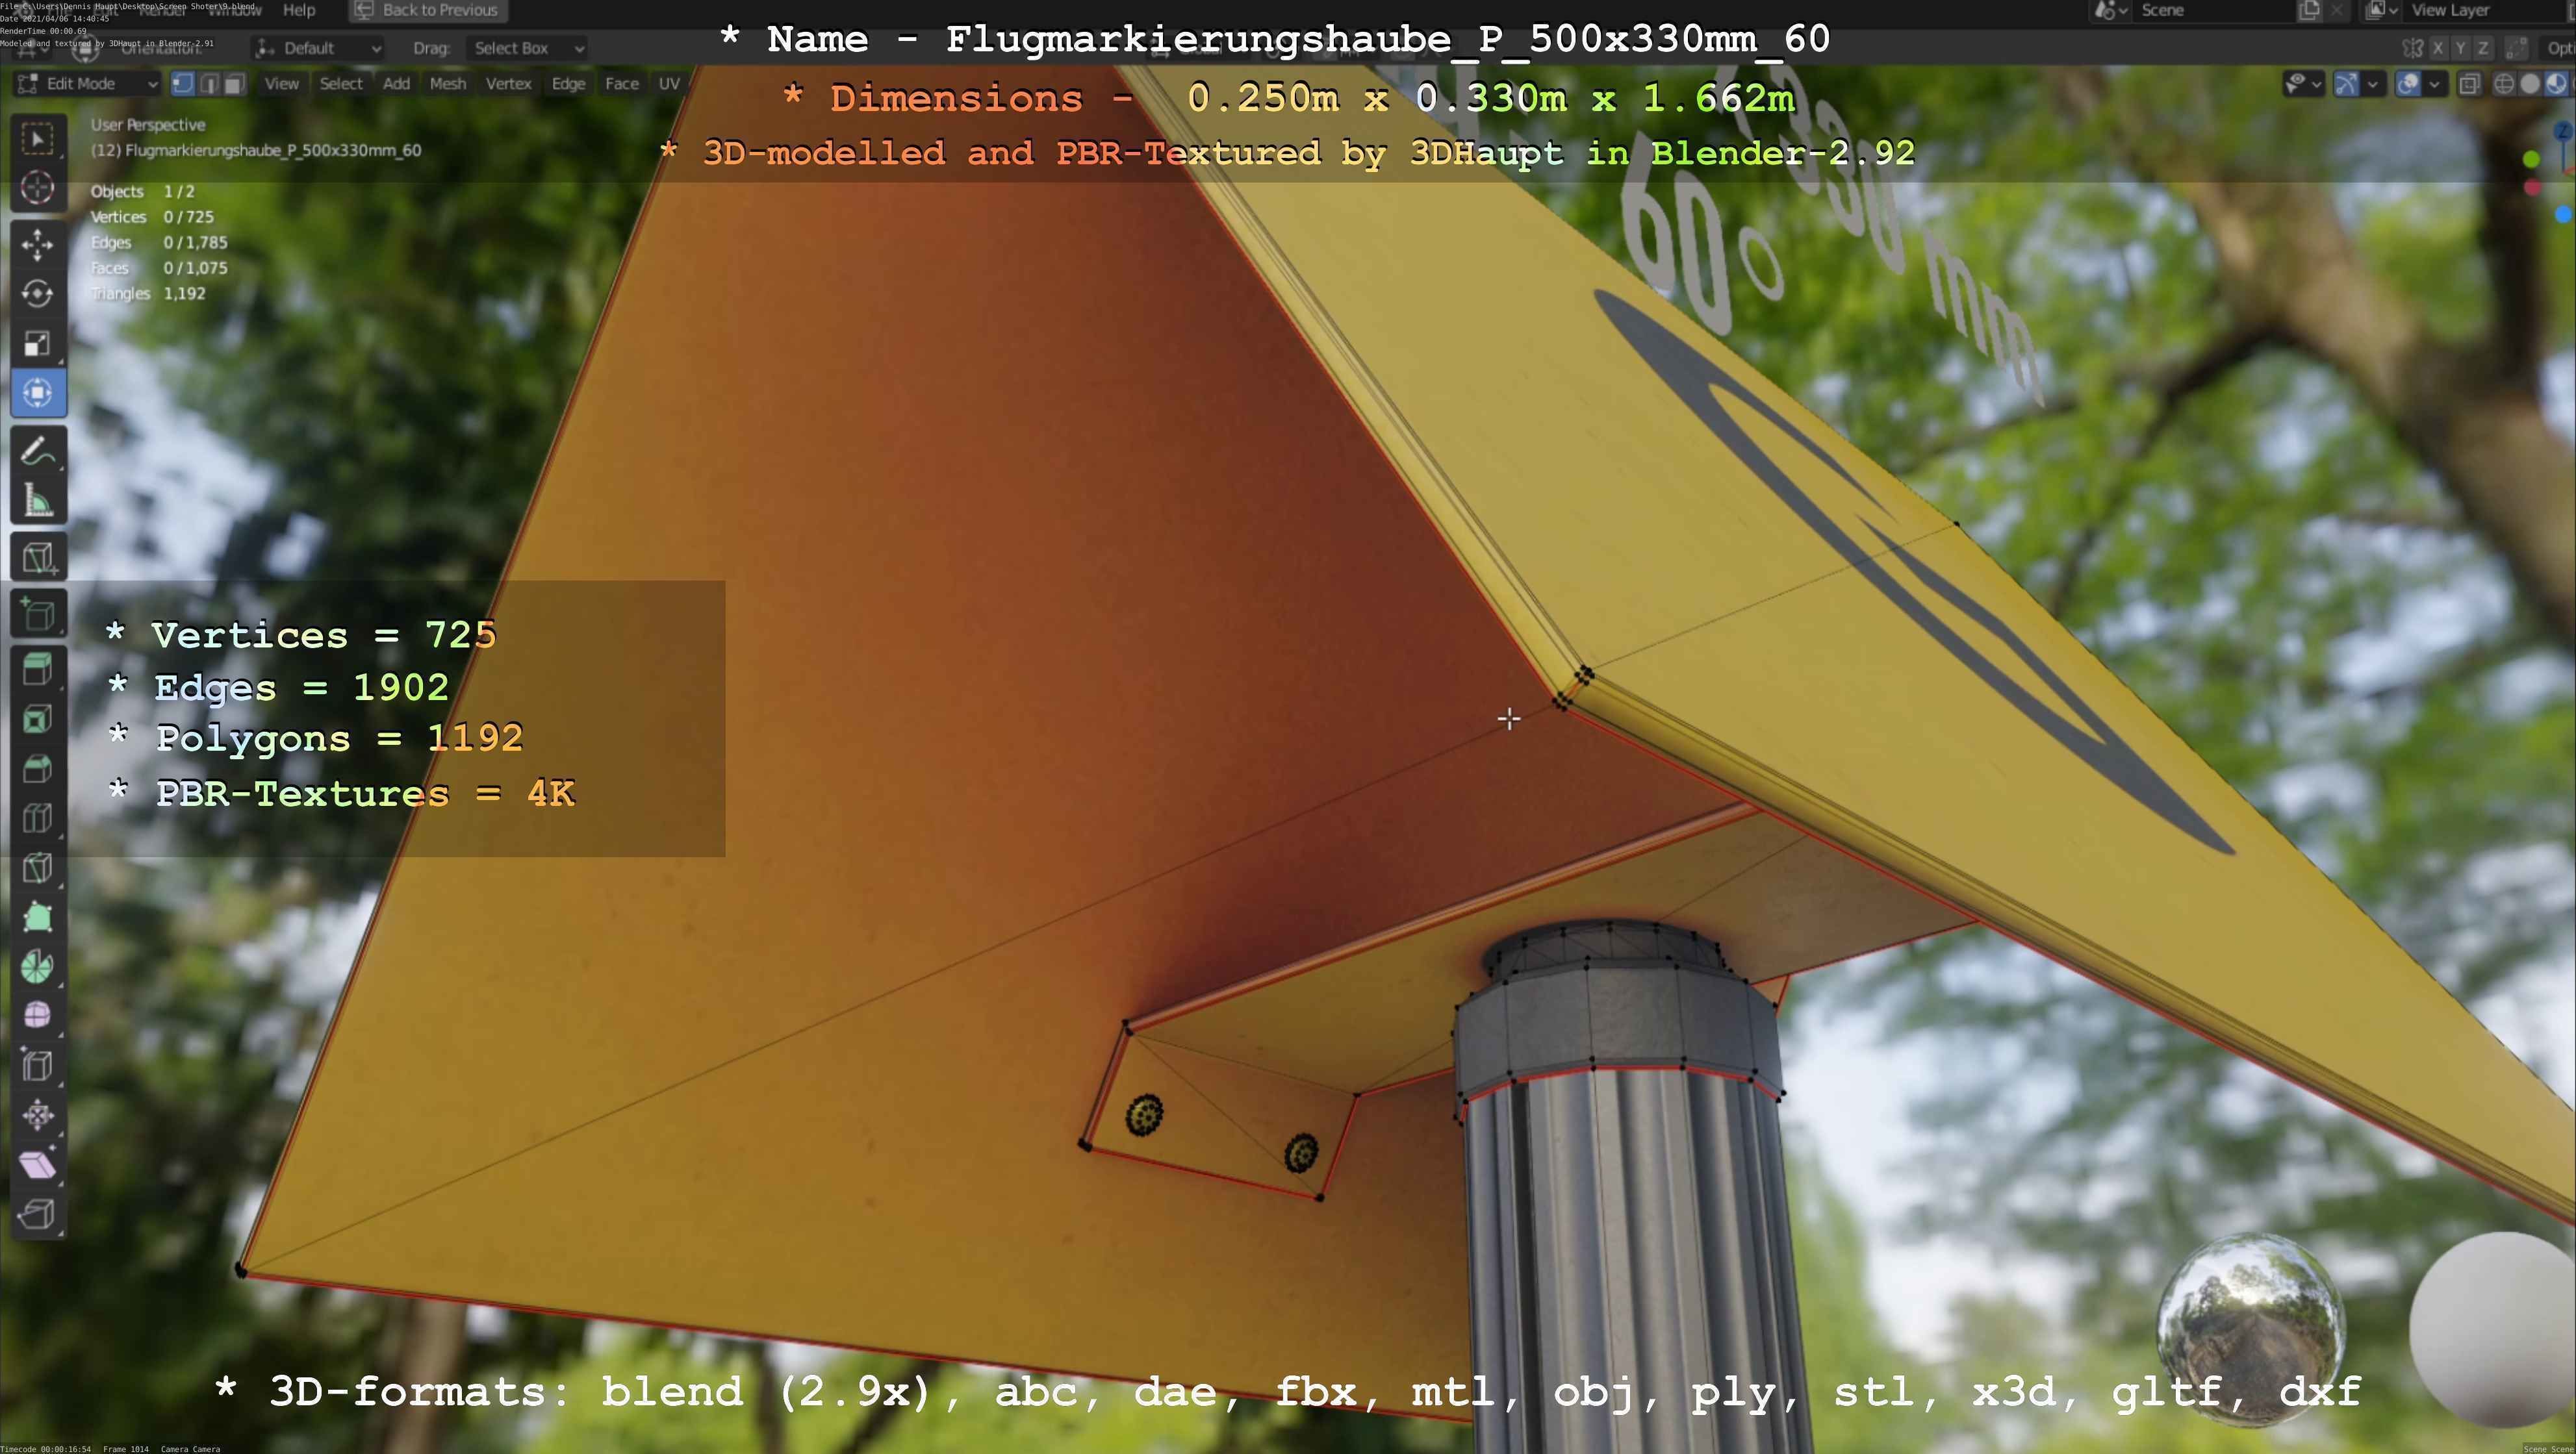2576x1454 pixels.
Task: Open the Face menu
Action: pyautogui.click(x=621, y=84)
